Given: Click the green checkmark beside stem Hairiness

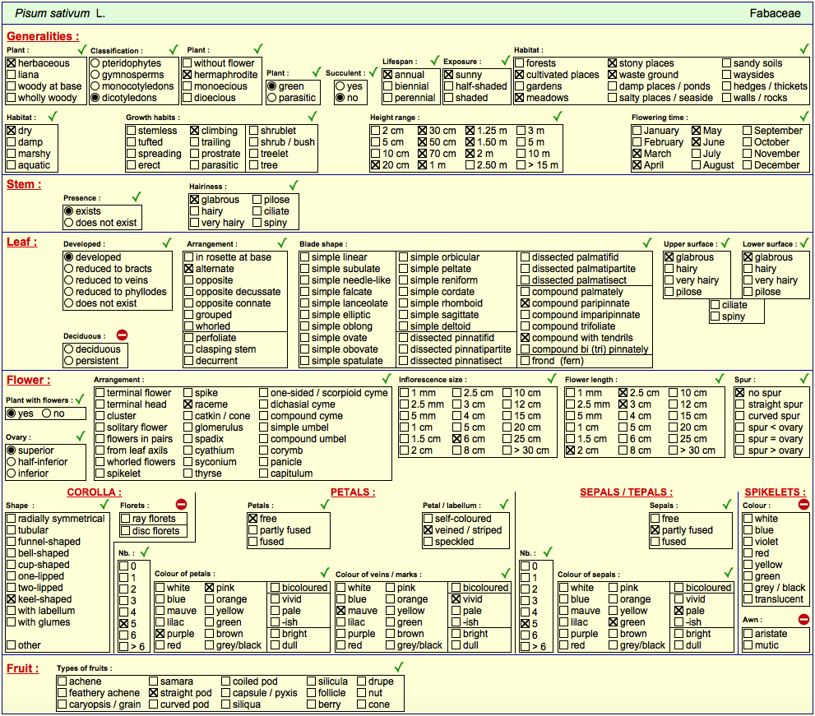Looking at the screenshot, I should (x=294, y=186).
